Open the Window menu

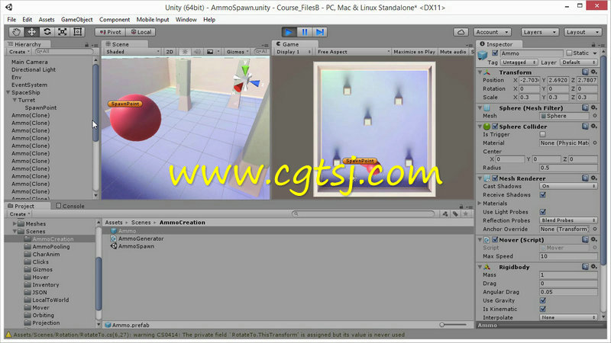click(186, 20)
